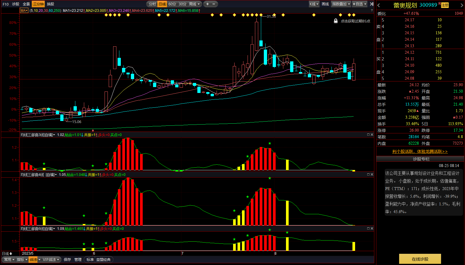Open the F10 company info menu
This screenshot has height=265, width=465.
point(6,4)
